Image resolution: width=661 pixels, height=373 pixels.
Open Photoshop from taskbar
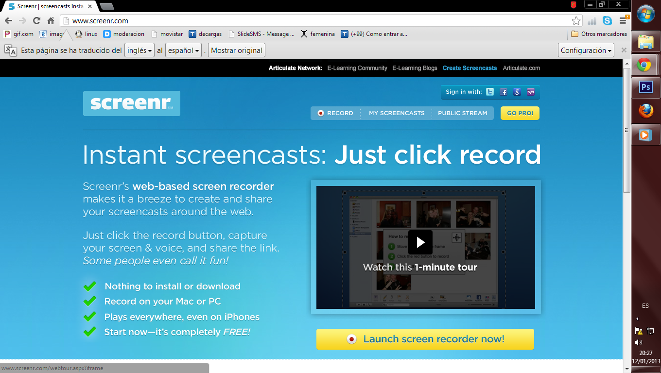(x=645, y=87)
